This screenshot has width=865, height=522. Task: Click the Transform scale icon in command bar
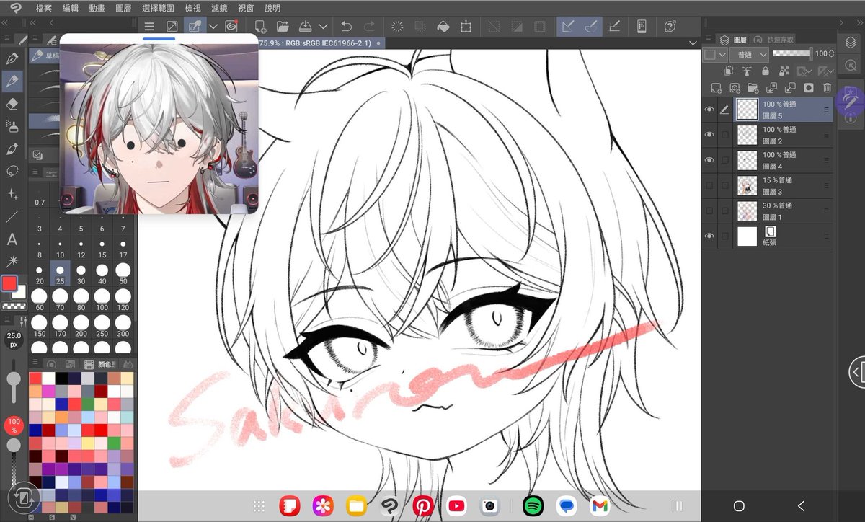point(466,27)
